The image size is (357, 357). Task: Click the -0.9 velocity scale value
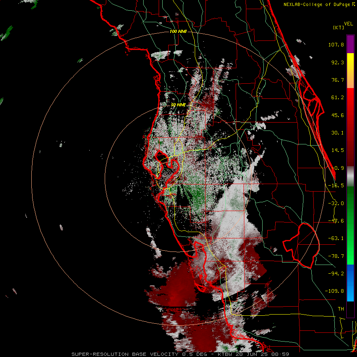pos(338,168)
